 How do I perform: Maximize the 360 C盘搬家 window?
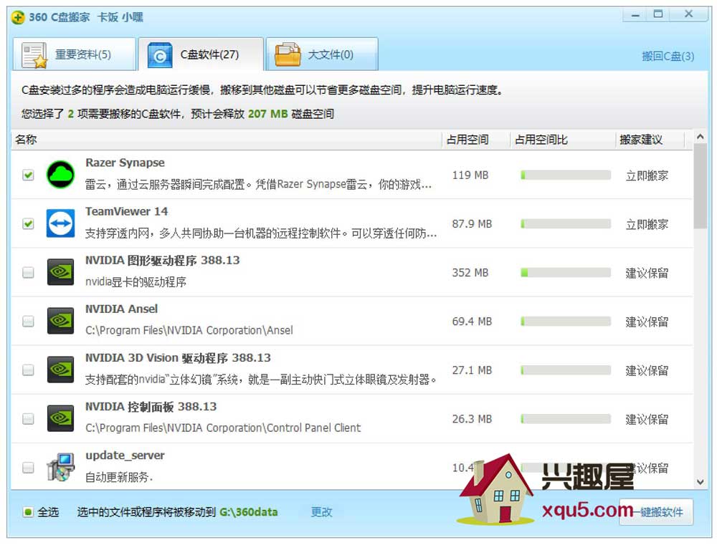click(658, 14)
